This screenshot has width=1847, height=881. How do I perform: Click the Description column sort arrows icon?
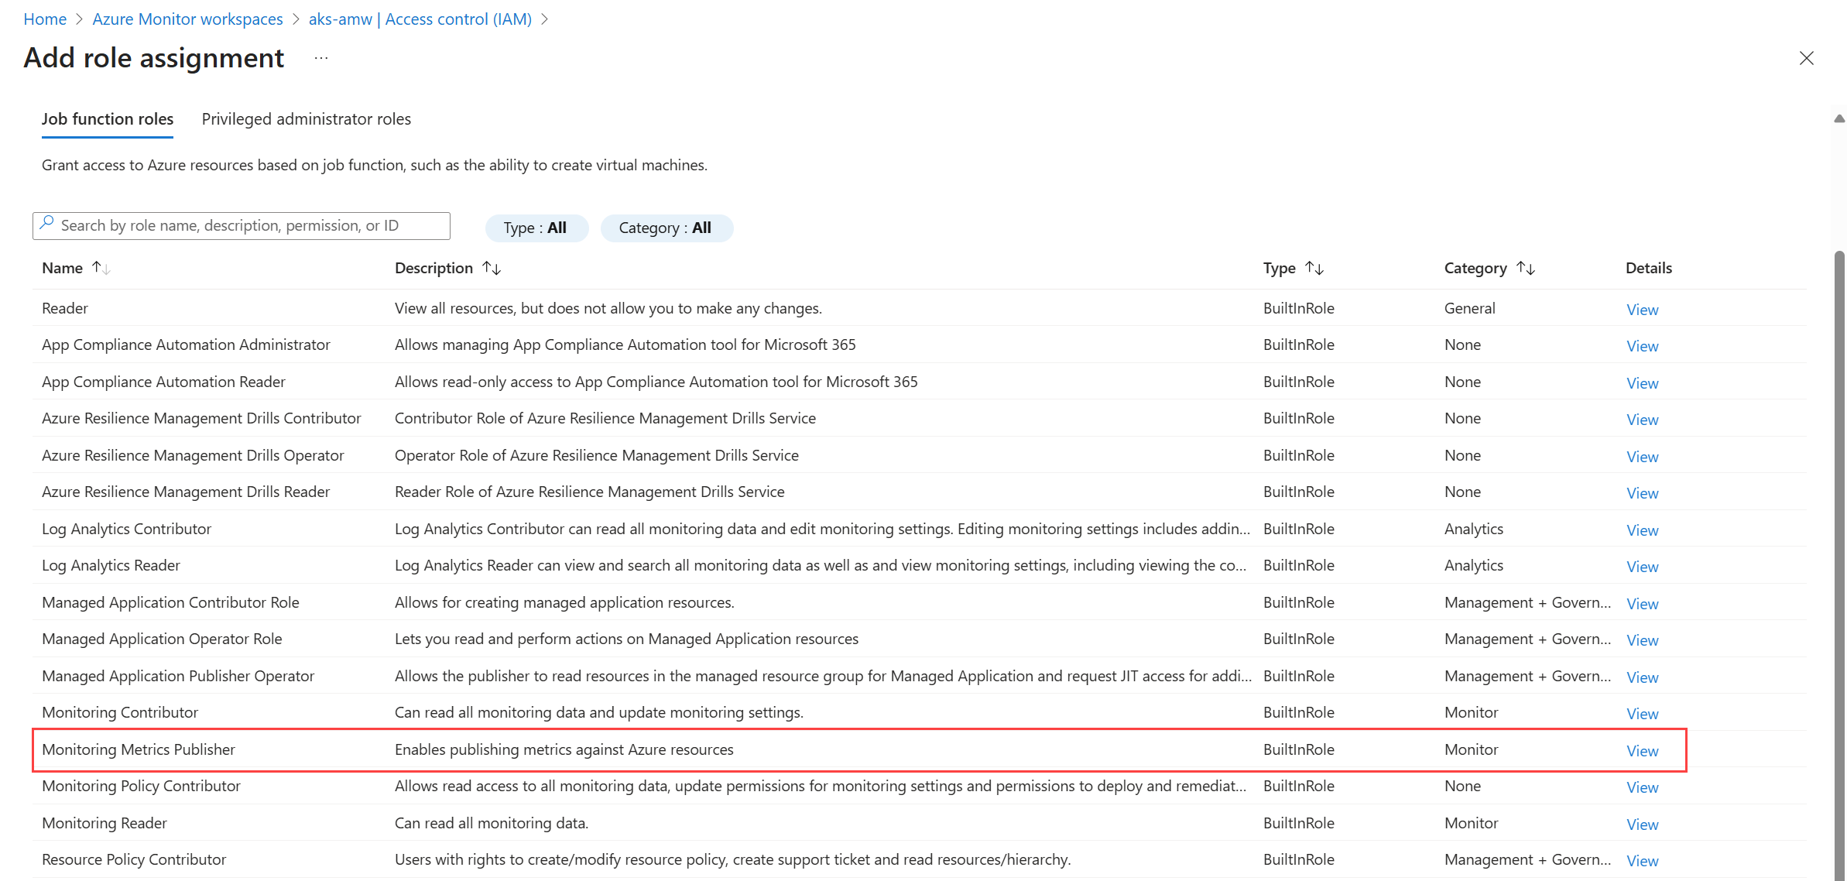492,268
